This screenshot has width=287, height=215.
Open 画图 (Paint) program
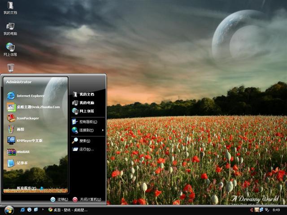20,129
